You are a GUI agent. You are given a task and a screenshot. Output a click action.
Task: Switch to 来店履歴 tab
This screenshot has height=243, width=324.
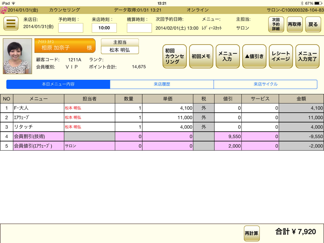coord(162,84)
